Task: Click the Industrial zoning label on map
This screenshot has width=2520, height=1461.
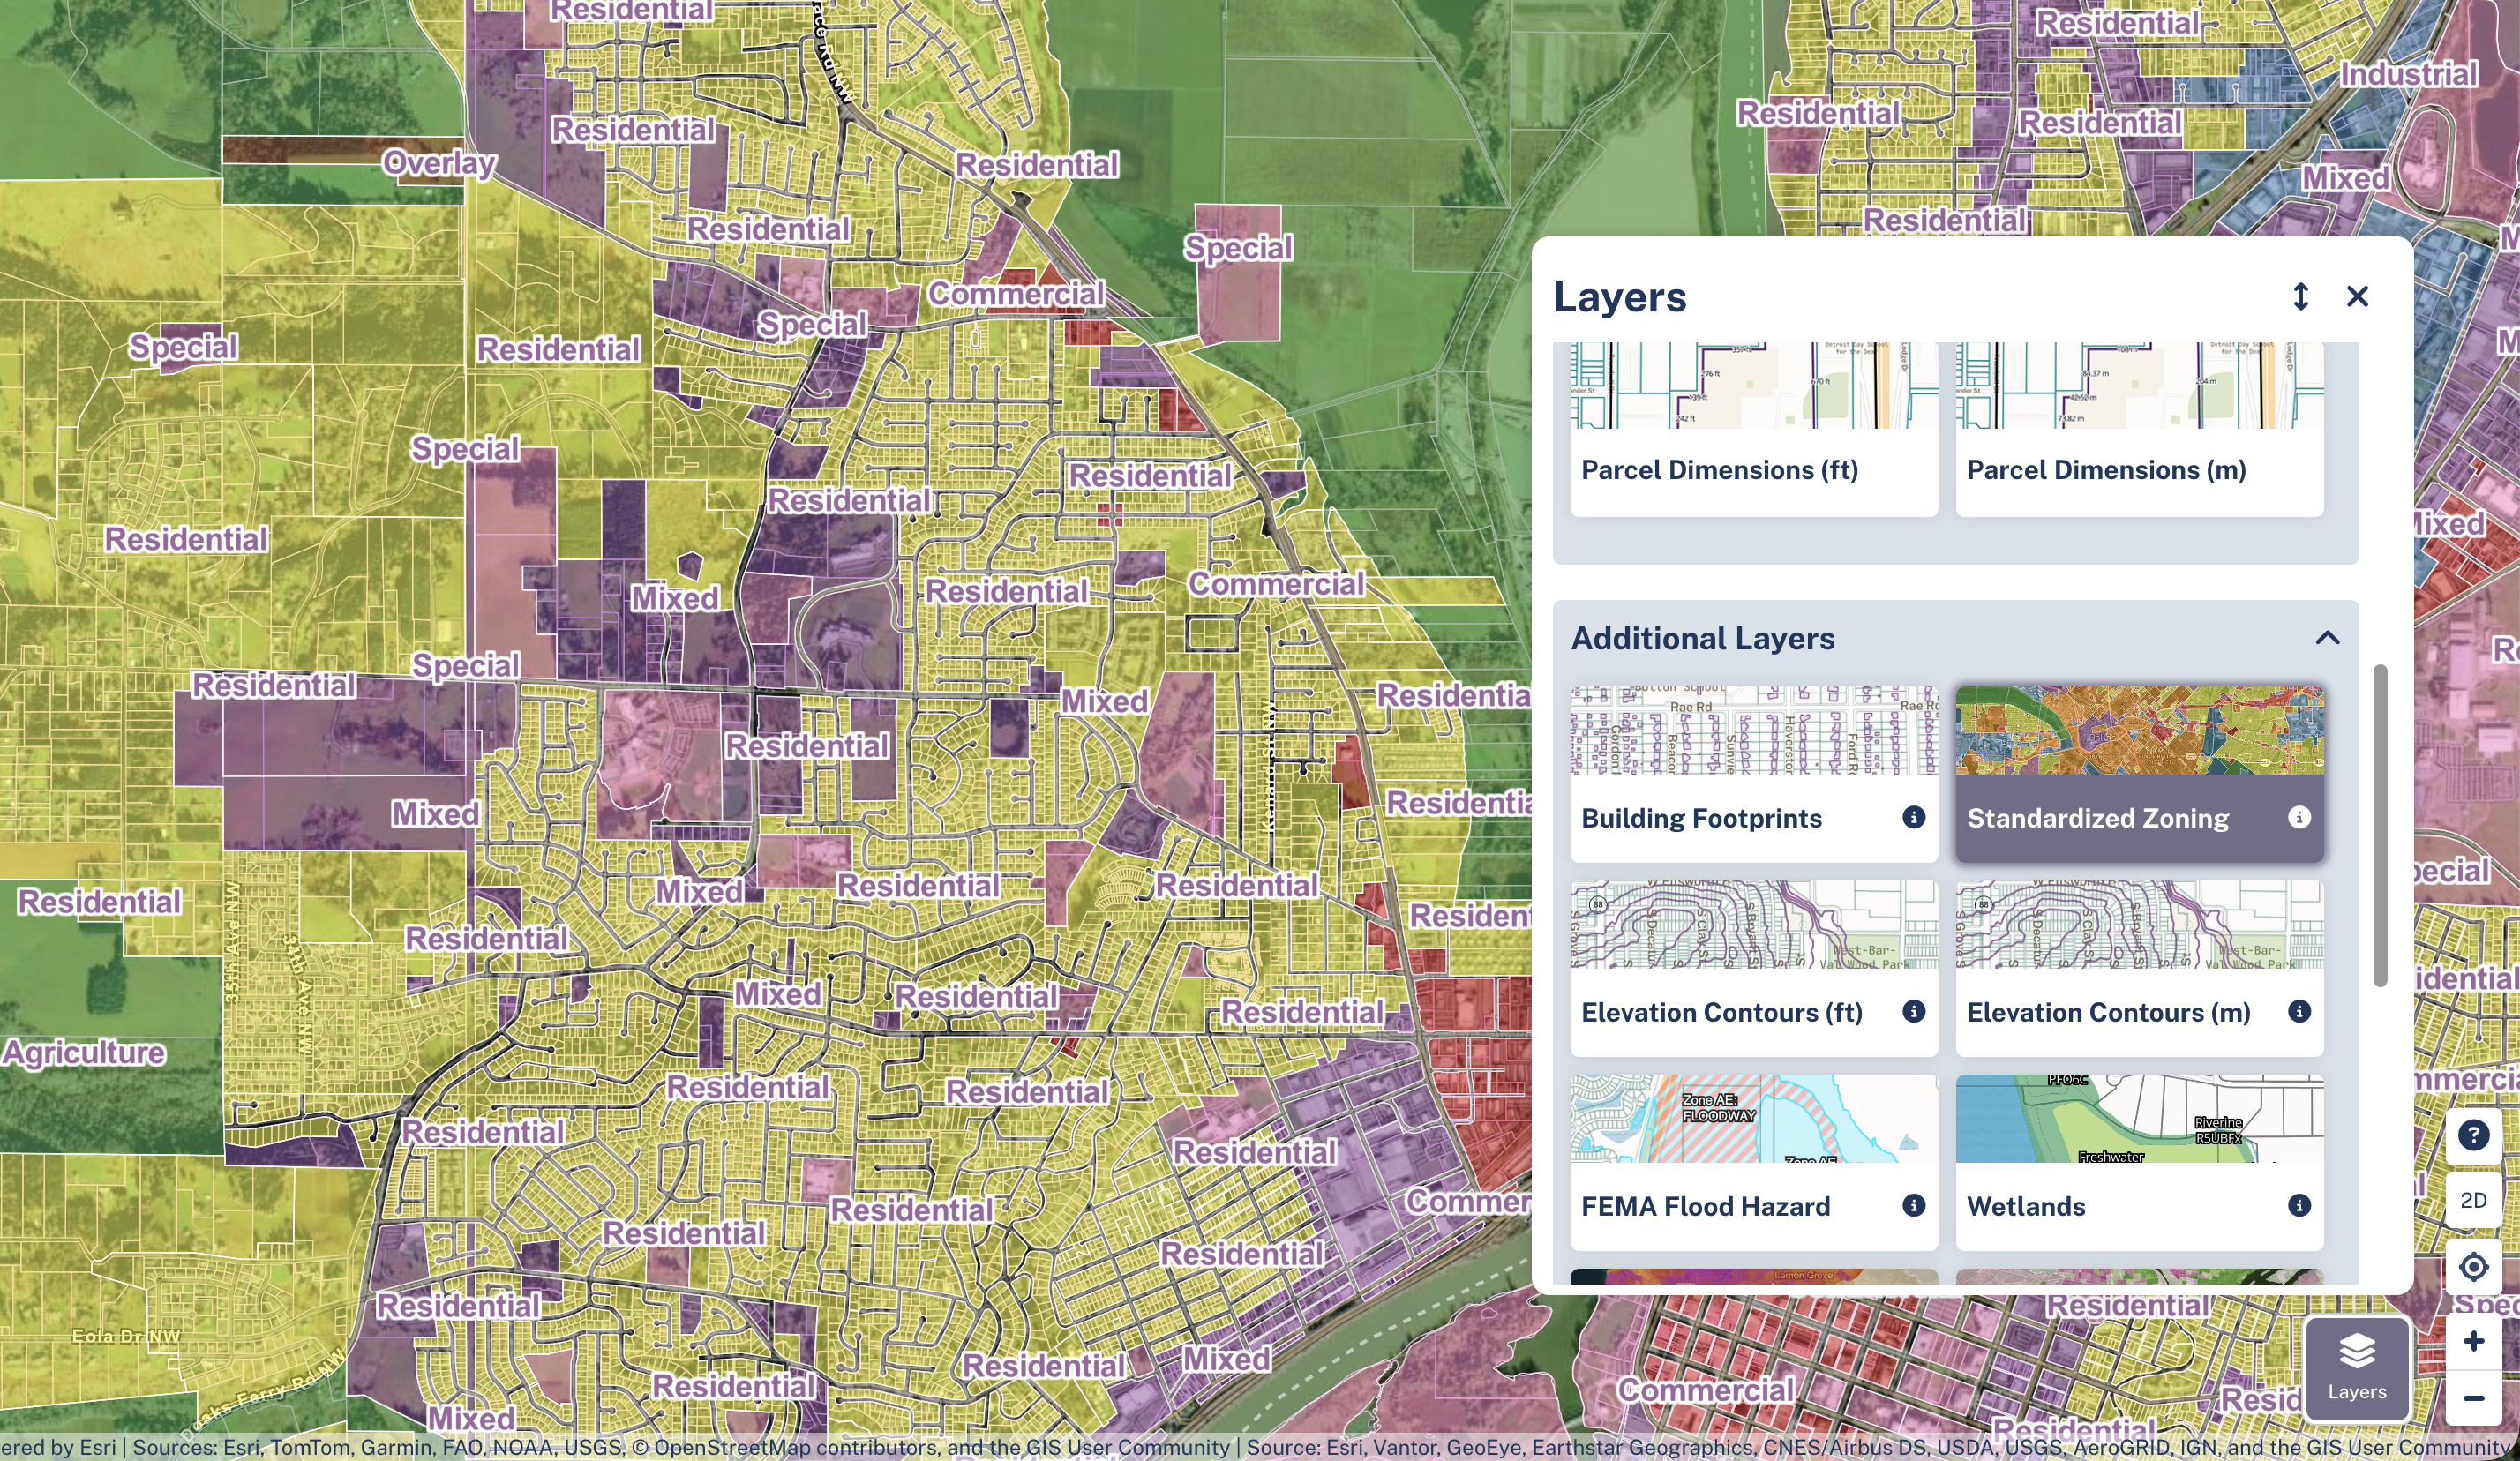Action: point(2408,74)
